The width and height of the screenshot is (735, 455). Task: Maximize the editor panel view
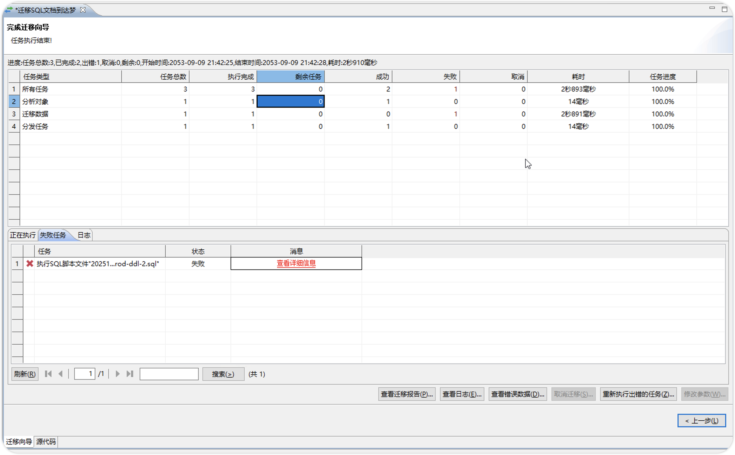[x=724, y=9]
